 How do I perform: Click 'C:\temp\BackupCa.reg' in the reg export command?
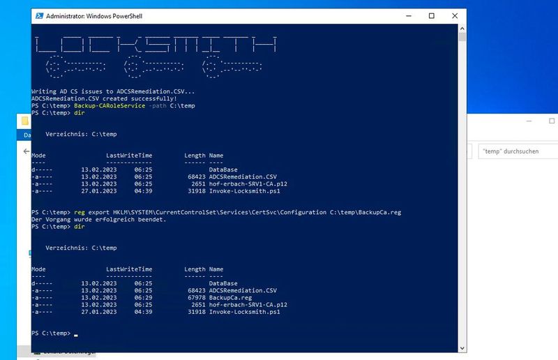(365, 212)
